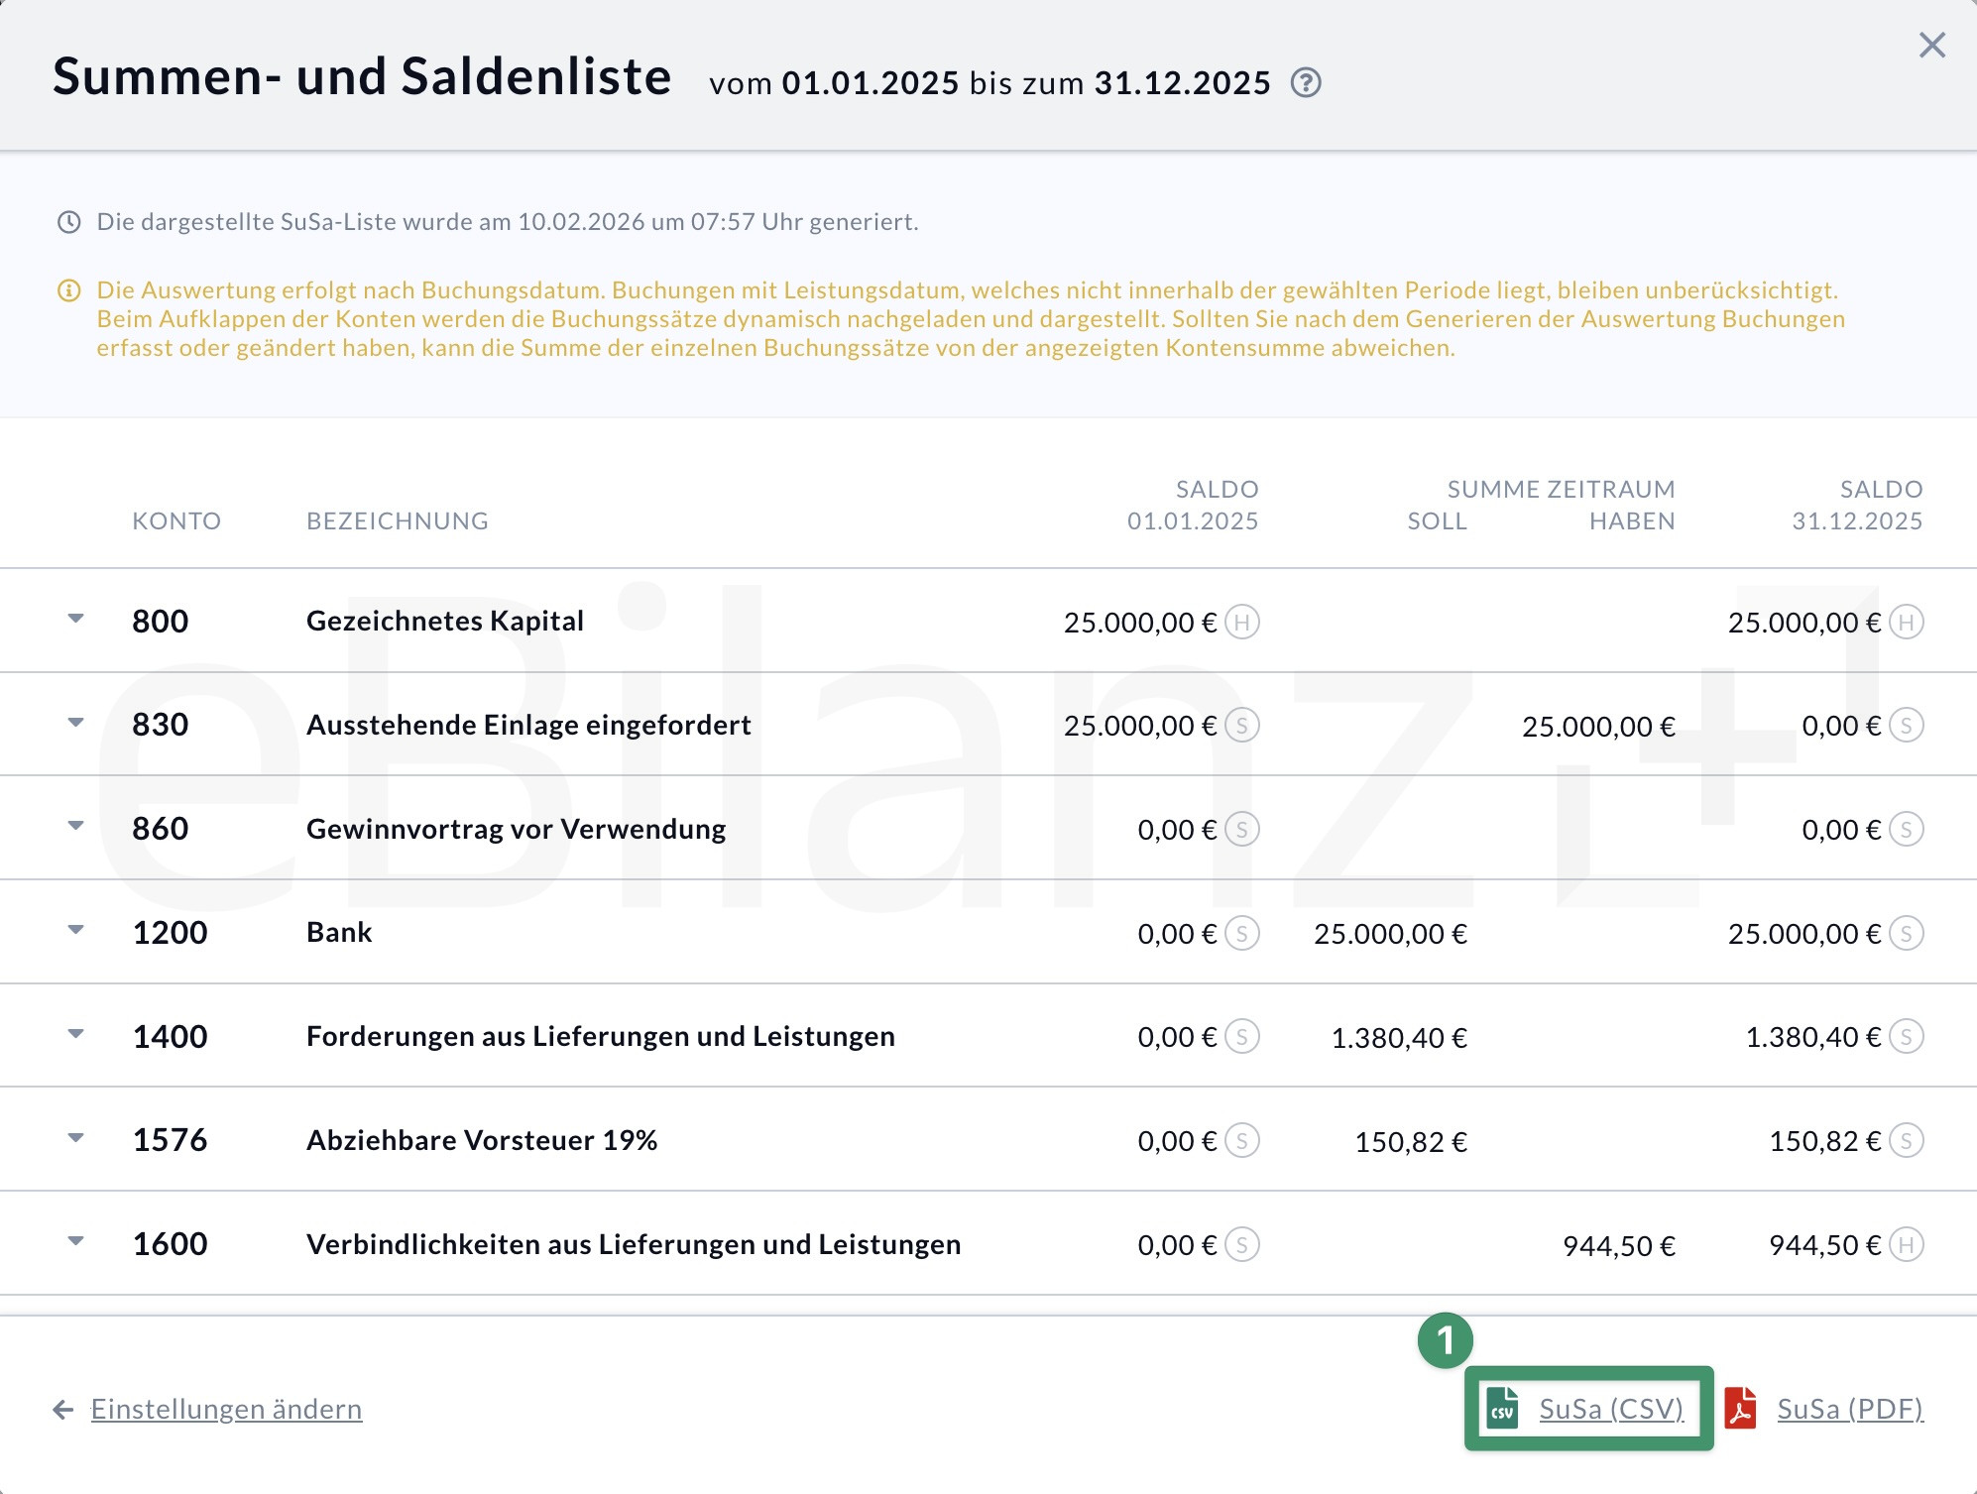Click S badge of 1576 closing balance
Screen dimensions: 1977x1494
1907,1141
